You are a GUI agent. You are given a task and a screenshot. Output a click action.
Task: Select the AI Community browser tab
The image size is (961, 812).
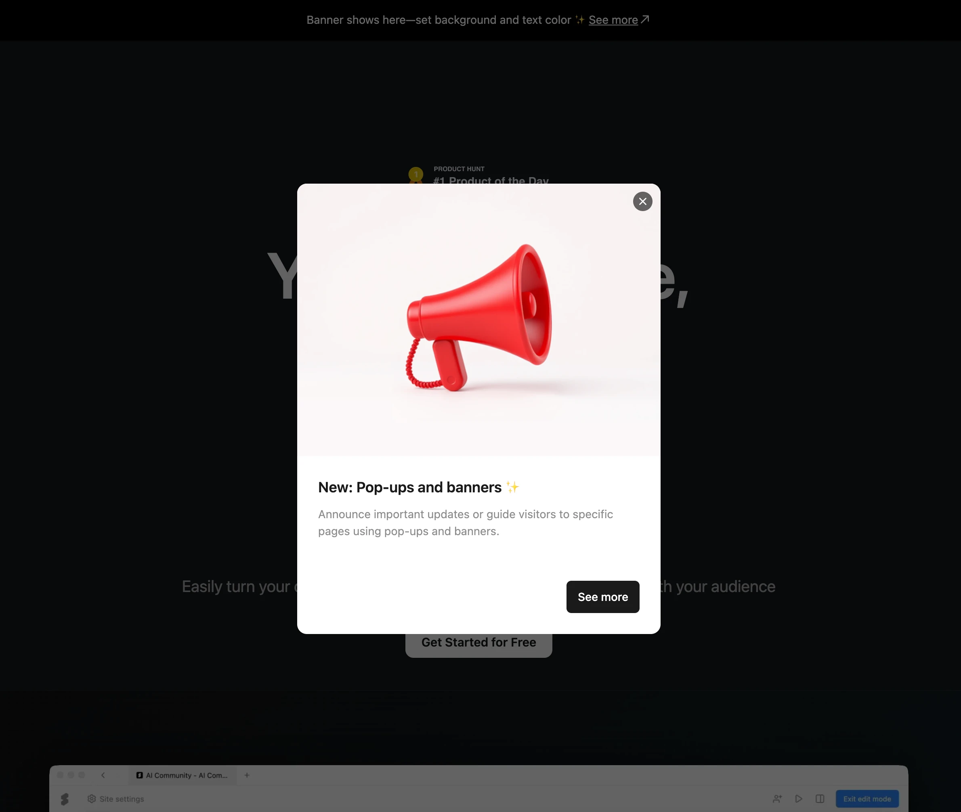pyautogui.click(x=183, y=775)
